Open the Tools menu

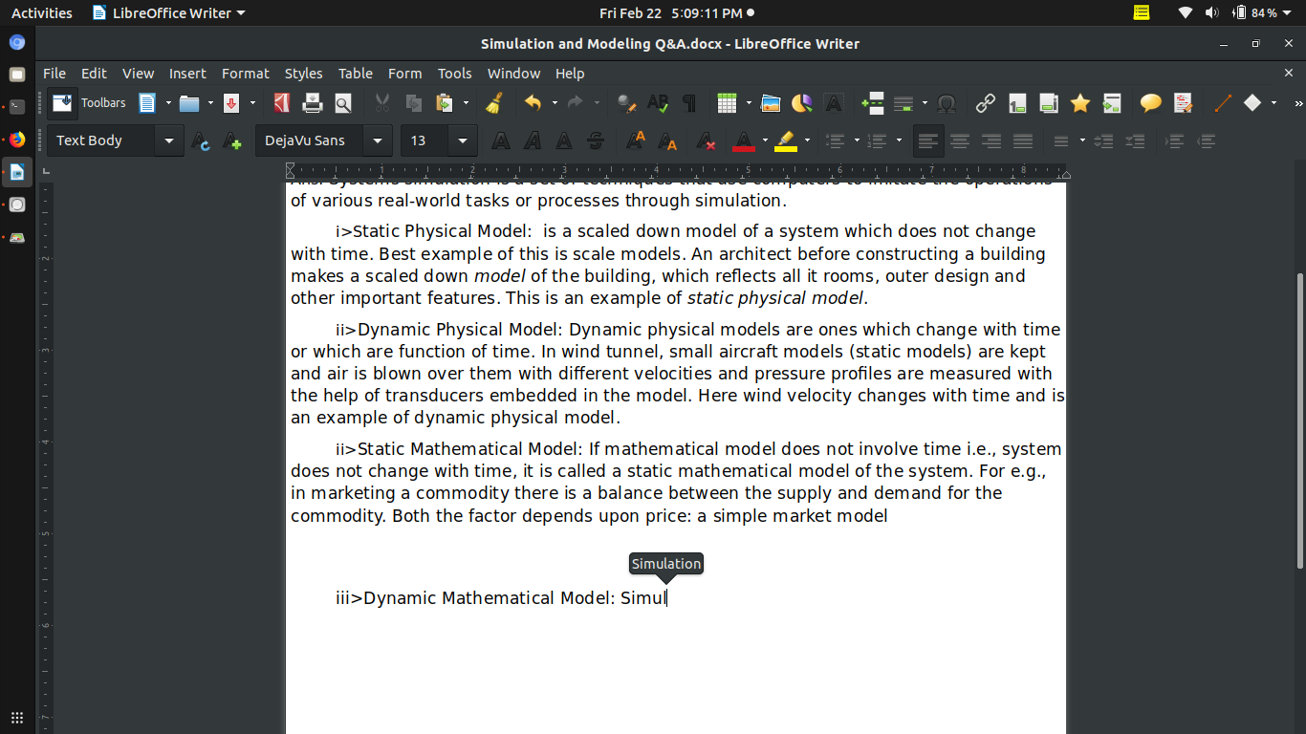coord(454,74)
